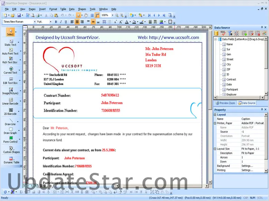Open the font color dropdown arrow
Viewport: 269px width, 201px height.
click(x=130, y=22)
